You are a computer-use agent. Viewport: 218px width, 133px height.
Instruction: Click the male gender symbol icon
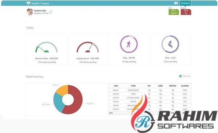pyautogui.click(x=51, y=12)
